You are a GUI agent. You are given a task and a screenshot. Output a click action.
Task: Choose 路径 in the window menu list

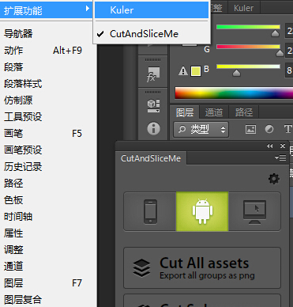47,184
